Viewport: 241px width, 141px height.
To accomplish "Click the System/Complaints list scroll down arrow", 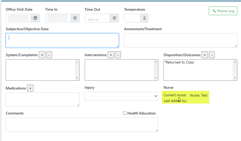I will coord(77,78).
